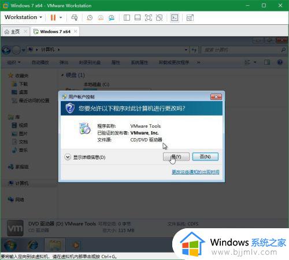Refresh the Explorer window

click(194, 50)
